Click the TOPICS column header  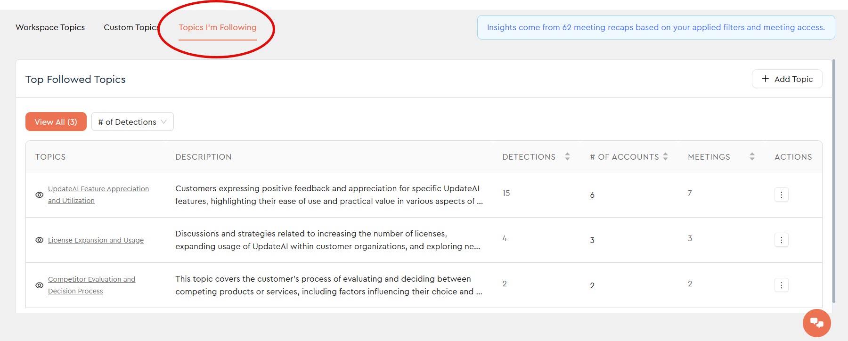(50, 157)
